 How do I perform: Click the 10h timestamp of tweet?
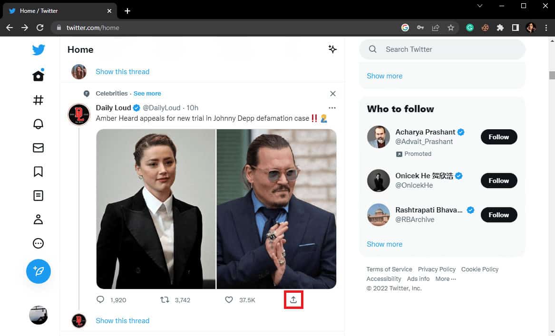pyautogui.click(x=193, y=108)
